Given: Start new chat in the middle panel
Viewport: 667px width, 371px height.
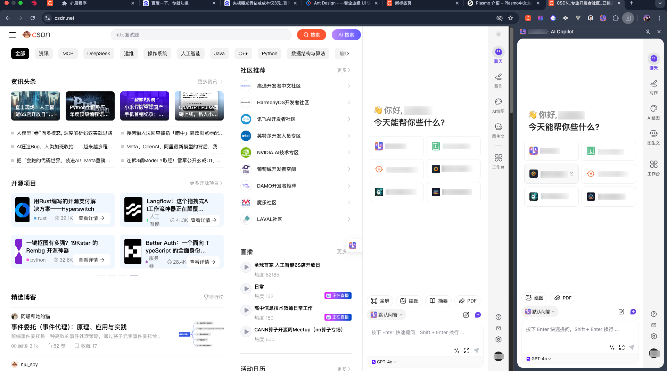Looking at the screenshot, I should (x=478, y=315).
